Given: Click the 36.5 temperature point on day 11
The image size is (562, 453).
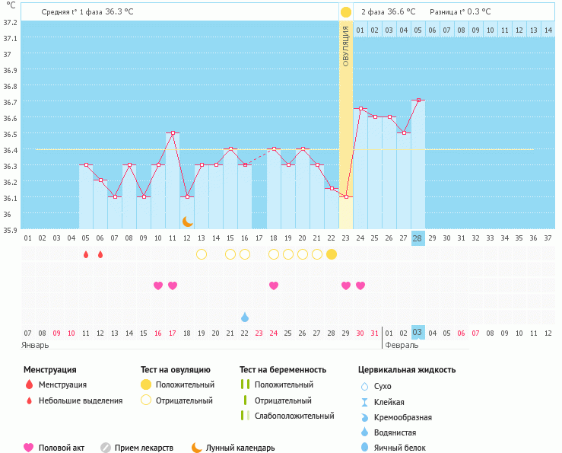Looking at the screenshot, I should click(x=173, y=132).
